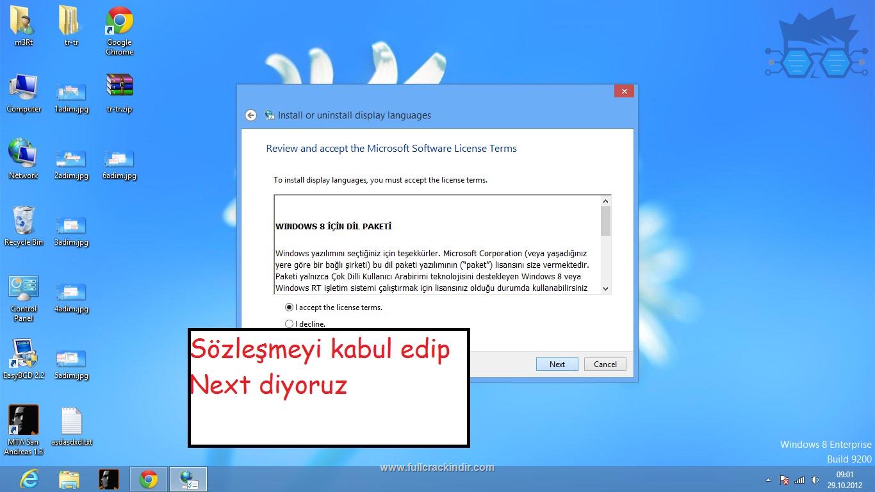Click the 'Review and accept the Microsoft Software License Terms' heading
The image size is (875, 492).
coord(391,149)
